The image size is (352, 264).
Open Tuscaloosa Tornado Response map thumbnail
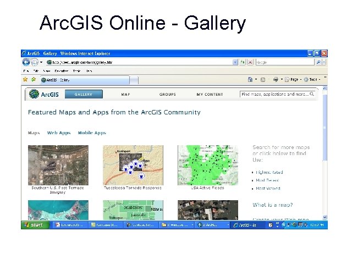pos(133,165)
